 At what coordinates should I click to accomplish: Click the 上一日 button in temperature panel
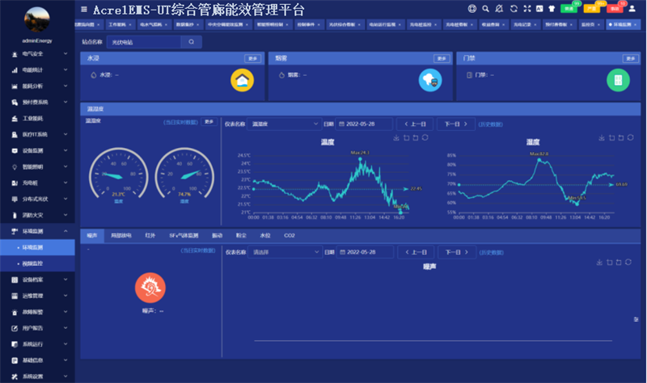coord(413,124)
